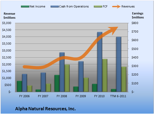154x114 pixels.
Task: Click the "$100" earnings axis label
Action: point(135,83)
